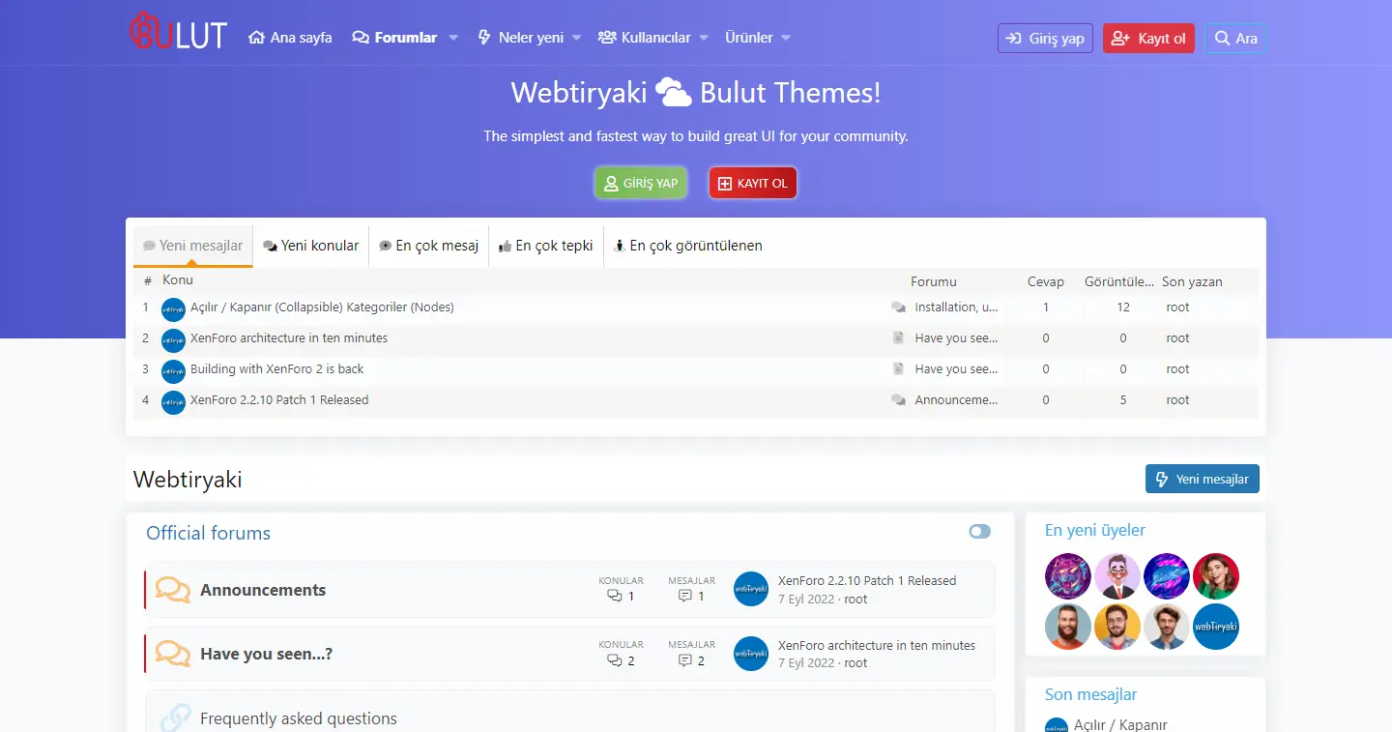
Task: Go to Ana sayfa in navigation
Action: pos(290,38)
